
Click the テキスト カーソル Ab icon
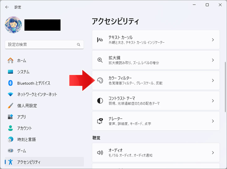point(100,40)
